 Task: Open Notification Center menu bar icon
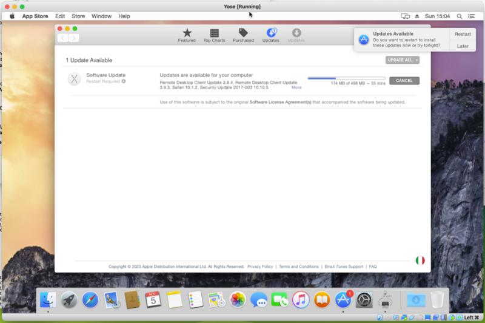[x=472, y=16]
